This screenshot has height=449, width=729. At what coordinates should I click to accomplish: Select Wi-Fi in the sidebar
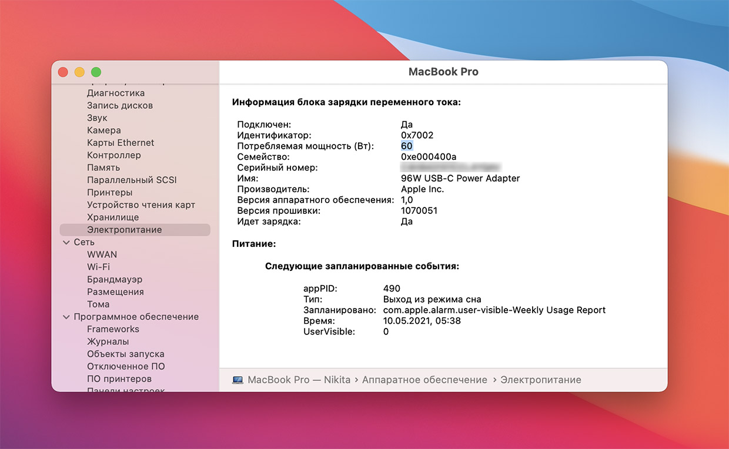(98, 267)
